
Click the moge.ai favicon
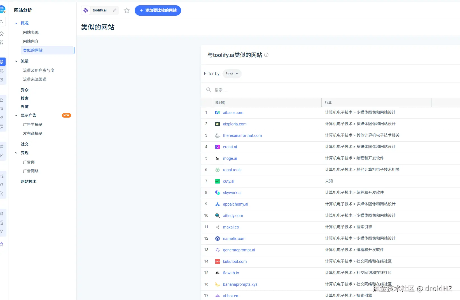[x=218, y=158]
